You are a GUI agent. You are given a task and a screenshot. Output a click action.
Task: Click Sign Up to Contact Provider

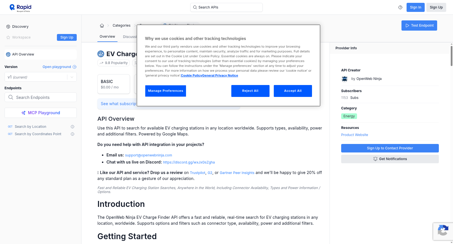pos(390,148)
